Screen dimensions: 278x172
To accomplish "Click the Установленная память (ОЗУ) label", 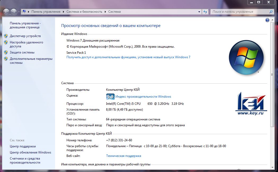I will point(83,111).
